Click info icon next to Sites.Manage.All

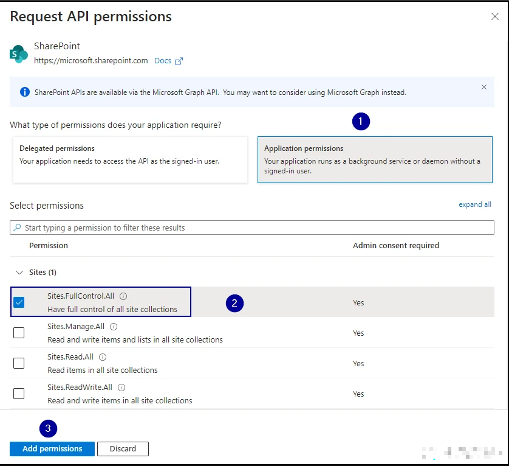(x=114, y=327)
